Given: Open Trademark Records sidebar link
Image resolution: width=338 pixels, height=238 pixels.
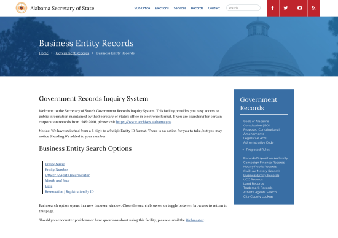Looking at the screenshot, I should click(258, 188).
